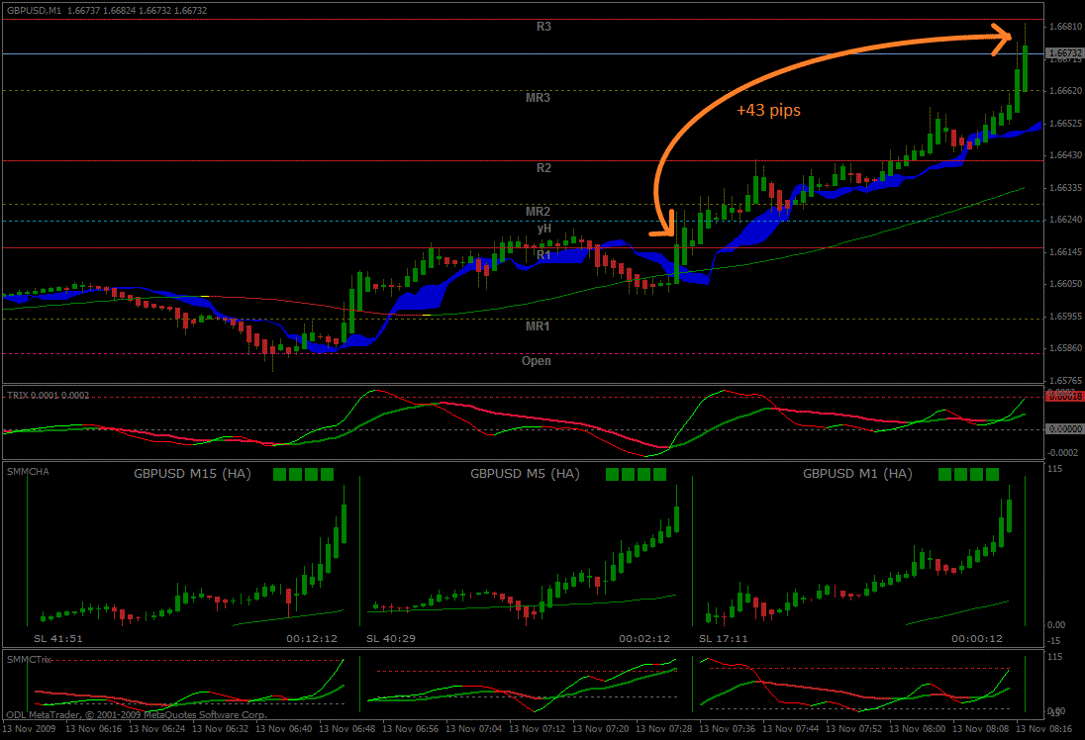The image size is (1085, 740).
Task: Click the 13 Nov 07:44 time label
Action: click(x=791, y=728)
